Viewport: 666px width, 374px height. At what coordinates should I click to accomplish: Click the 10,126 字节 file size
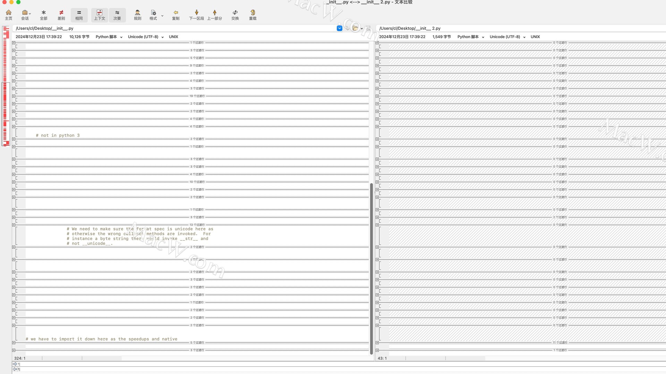(x=79, y=37)
